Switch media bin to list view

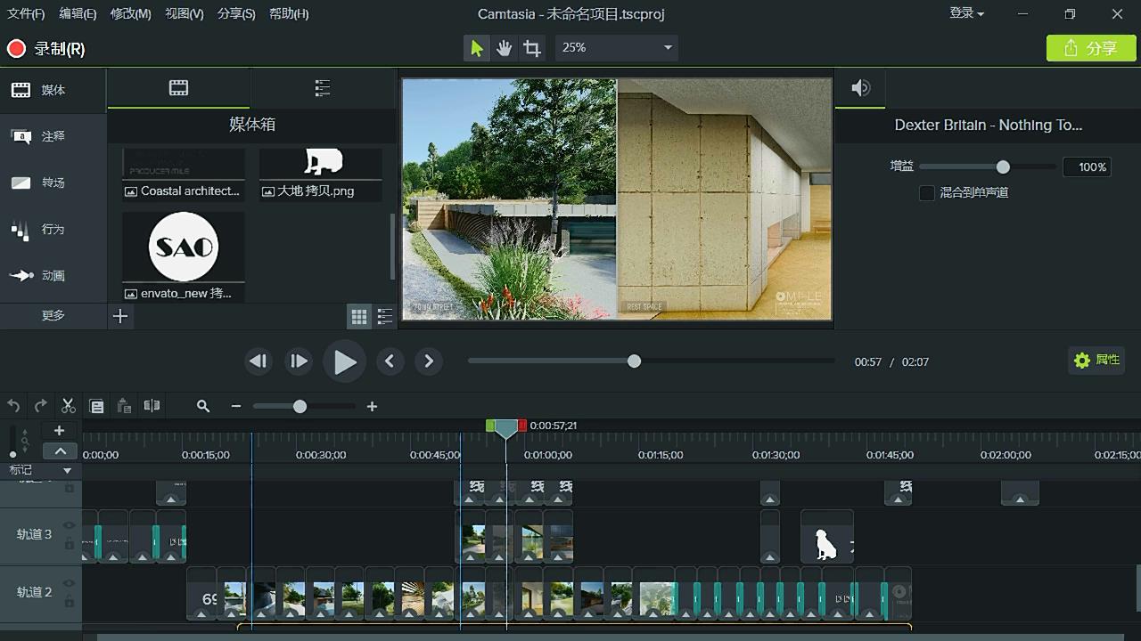385,316
